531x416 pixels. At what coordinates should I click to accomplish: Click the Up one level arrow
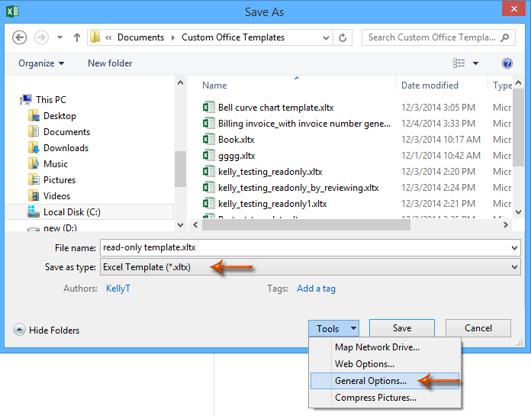pyautogui.click(x=77, y=37)
